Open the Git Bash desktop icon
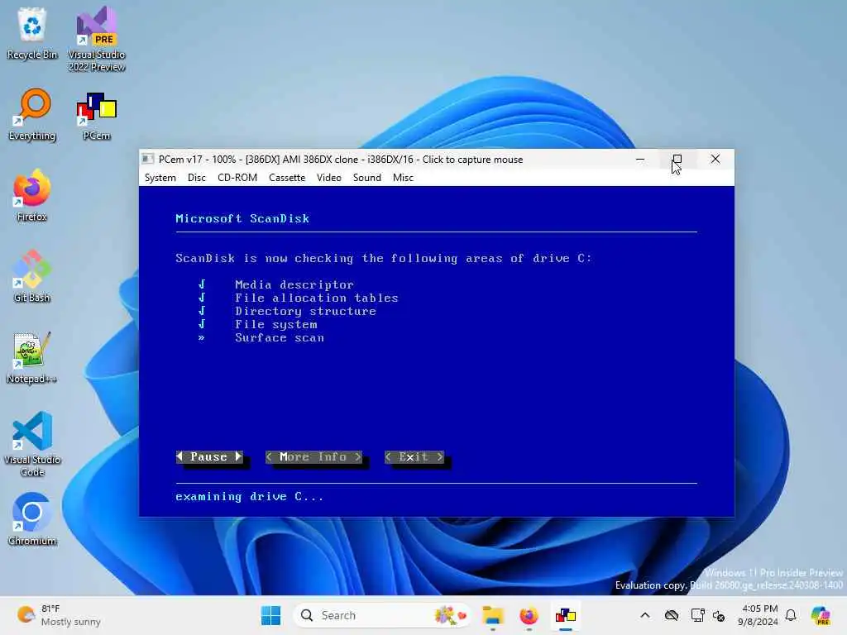The image size is (847, 635). pyautogui.click(x=32, y=276)
